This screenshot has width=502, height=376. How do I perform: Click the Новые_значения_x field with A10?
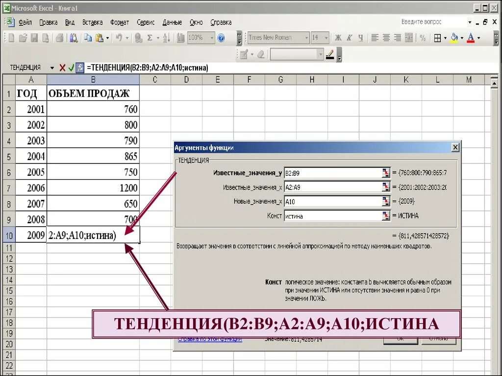click(333, 202)
